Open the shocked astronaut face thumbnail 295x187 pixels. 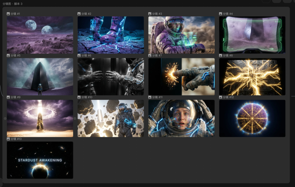[x=181, y=118]
